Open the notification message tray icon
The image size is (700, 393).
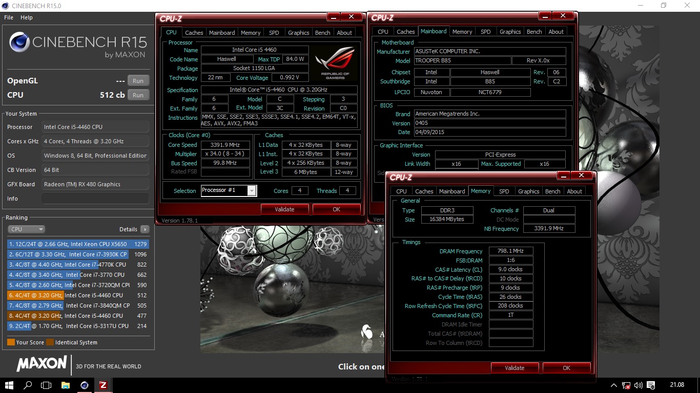651,385
